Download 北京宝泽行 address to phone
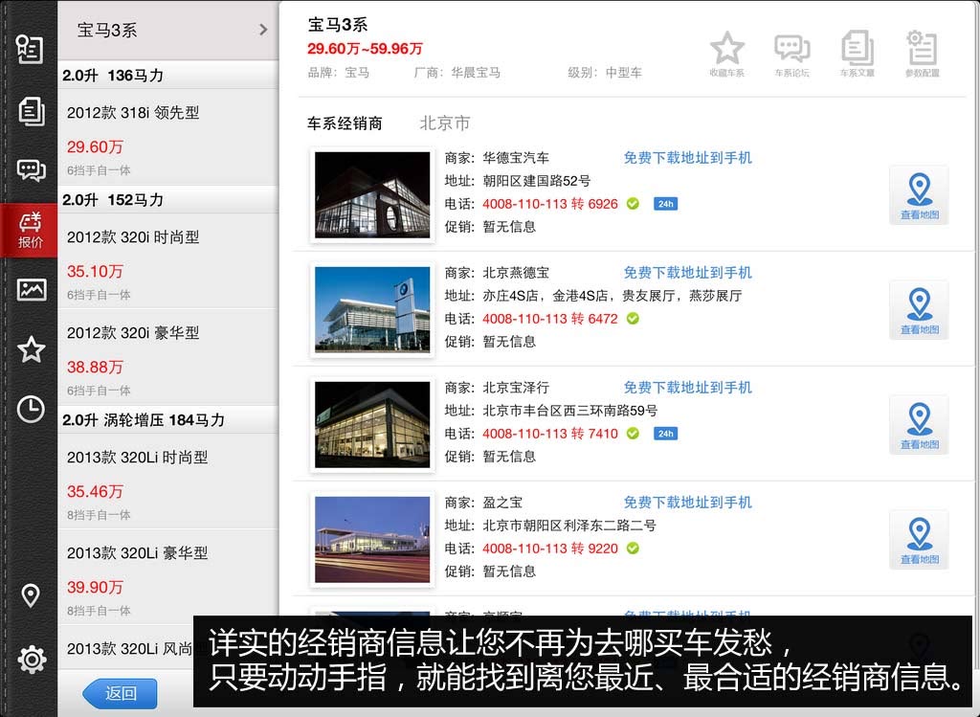 687,388
